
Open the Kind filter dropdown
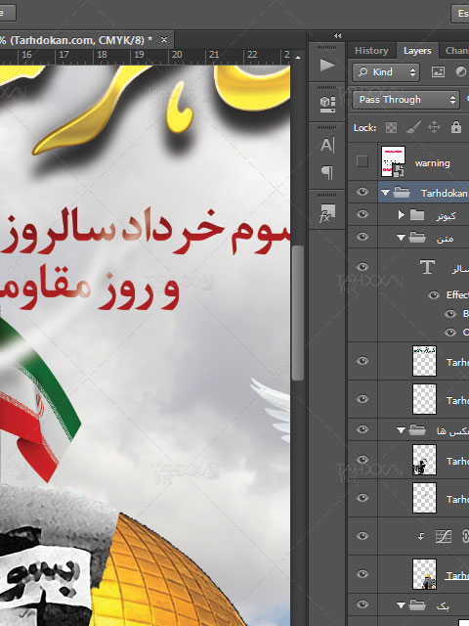click(x=386, y=71)
